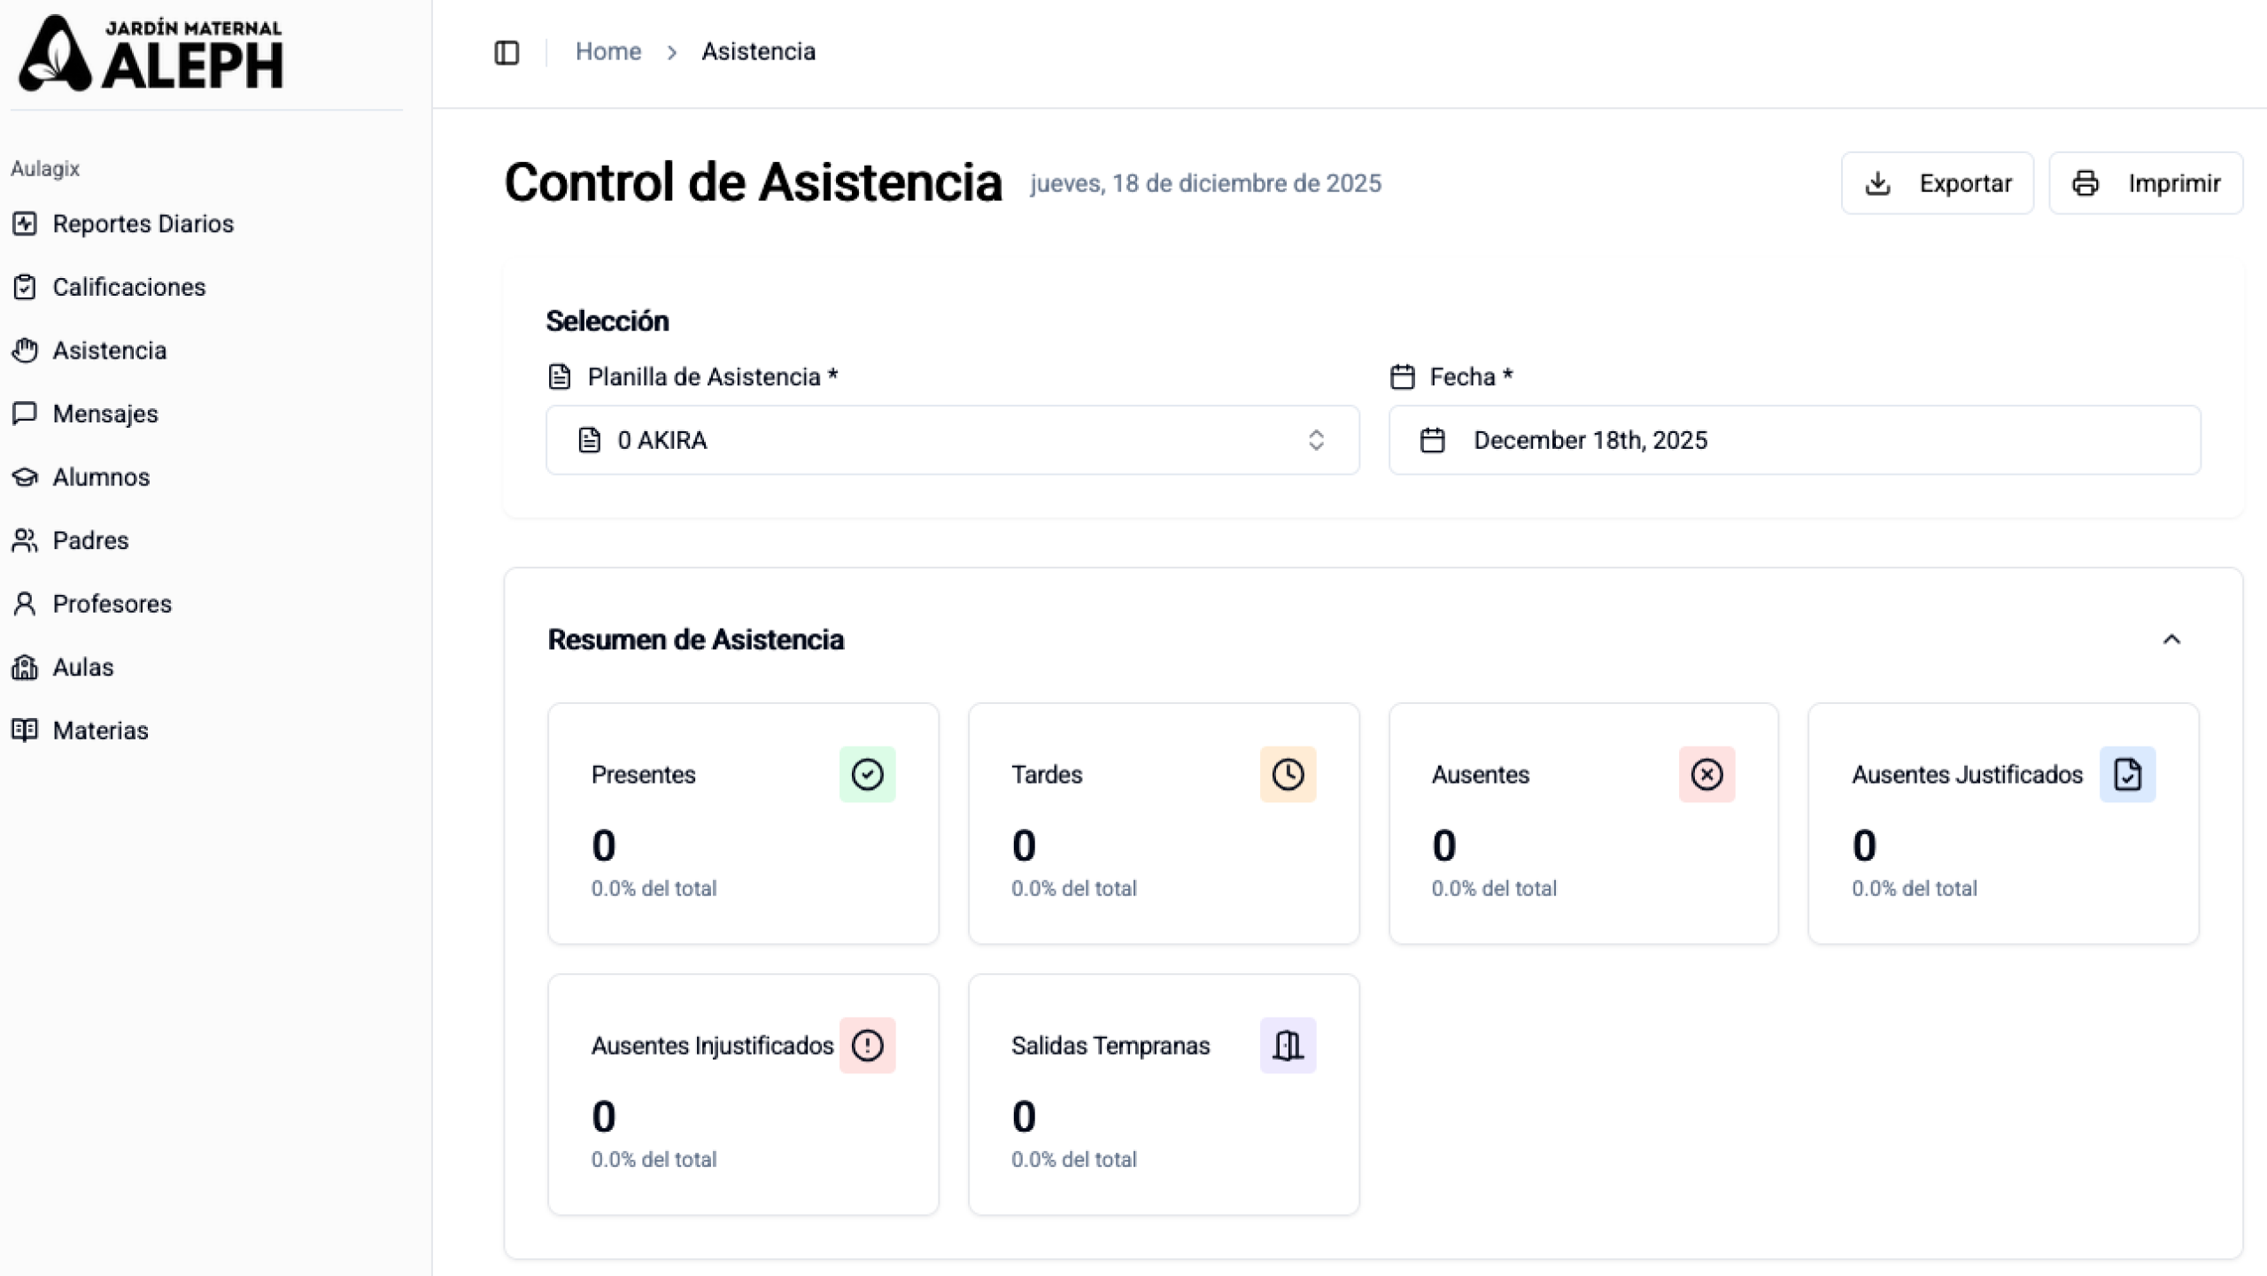This screenshot has width=2267, height=1276.
Task: Collapse the Resumen de Asistencia section
Action: (2171, 639)
